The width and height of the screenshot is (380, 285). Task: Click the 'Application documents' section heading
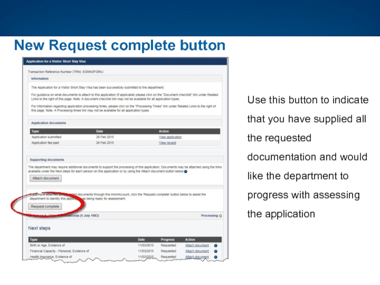click(48, 123)
